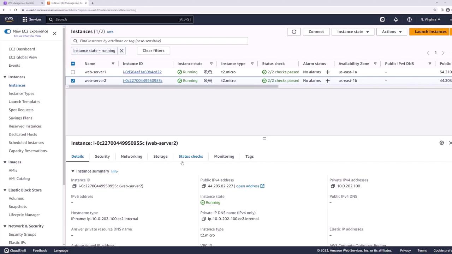This screenshot has width=452, height=254.
Task: Open the notifications bell icon
Action: 395,19
